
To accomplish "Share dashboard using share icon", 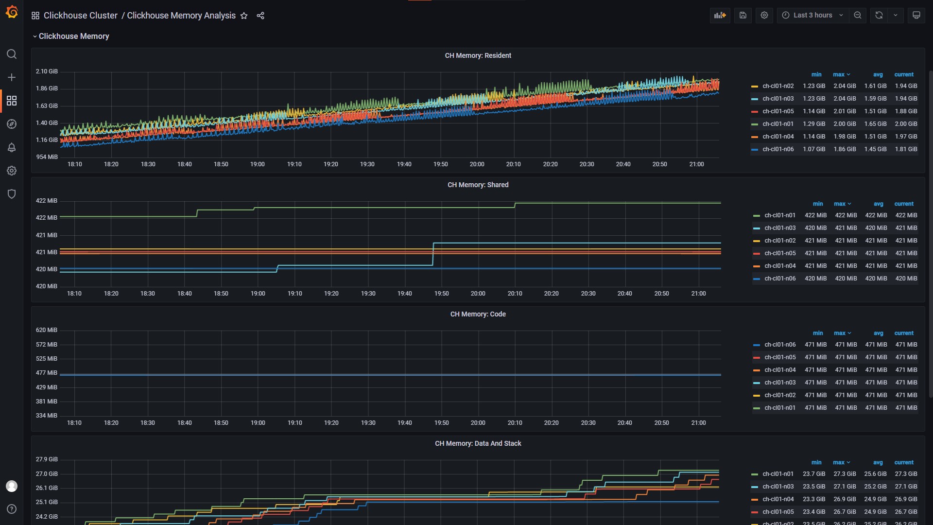I will coord(260,16).
